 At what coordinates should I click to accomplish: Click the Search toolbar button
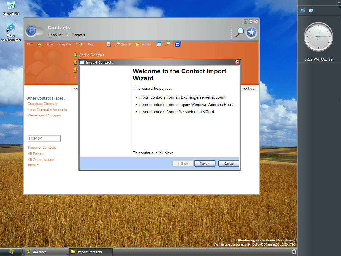[x=123, y=44]
